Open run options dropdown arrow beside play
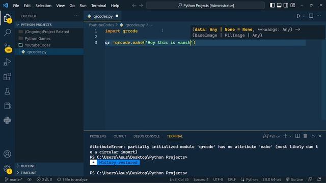The height and width of the screenshot is (183, 326). pyautogui.click(x=304, y=16)
